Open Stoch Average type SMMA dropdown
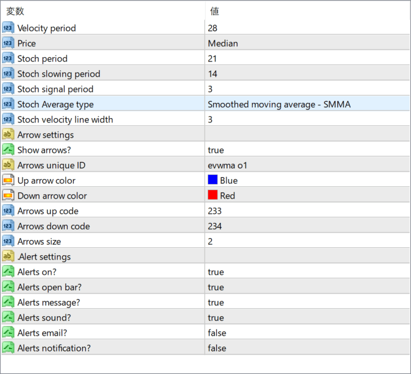Screen dimensions: 411x374 (279, 104)
